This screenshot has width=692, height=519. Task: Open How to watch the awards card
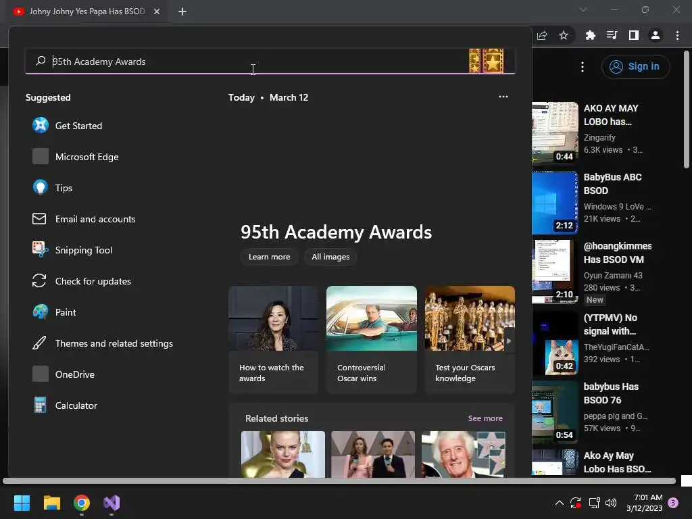[273, 339]
